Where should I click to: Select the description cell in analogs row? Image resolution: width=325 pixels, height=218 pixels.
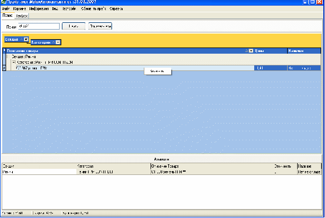pyautogui.click(x=212, y=172)
